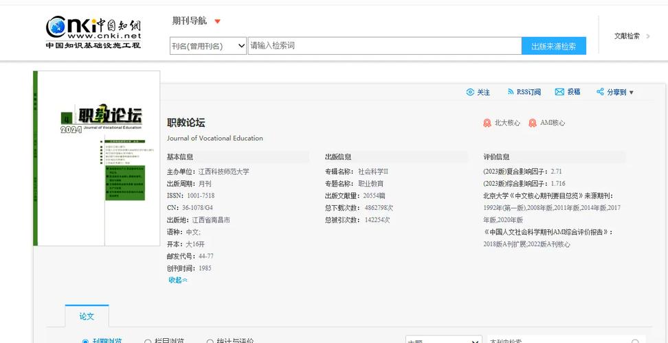
Task: Click the 创刊时间 1985 value
Action: click(x=205, y=268)
